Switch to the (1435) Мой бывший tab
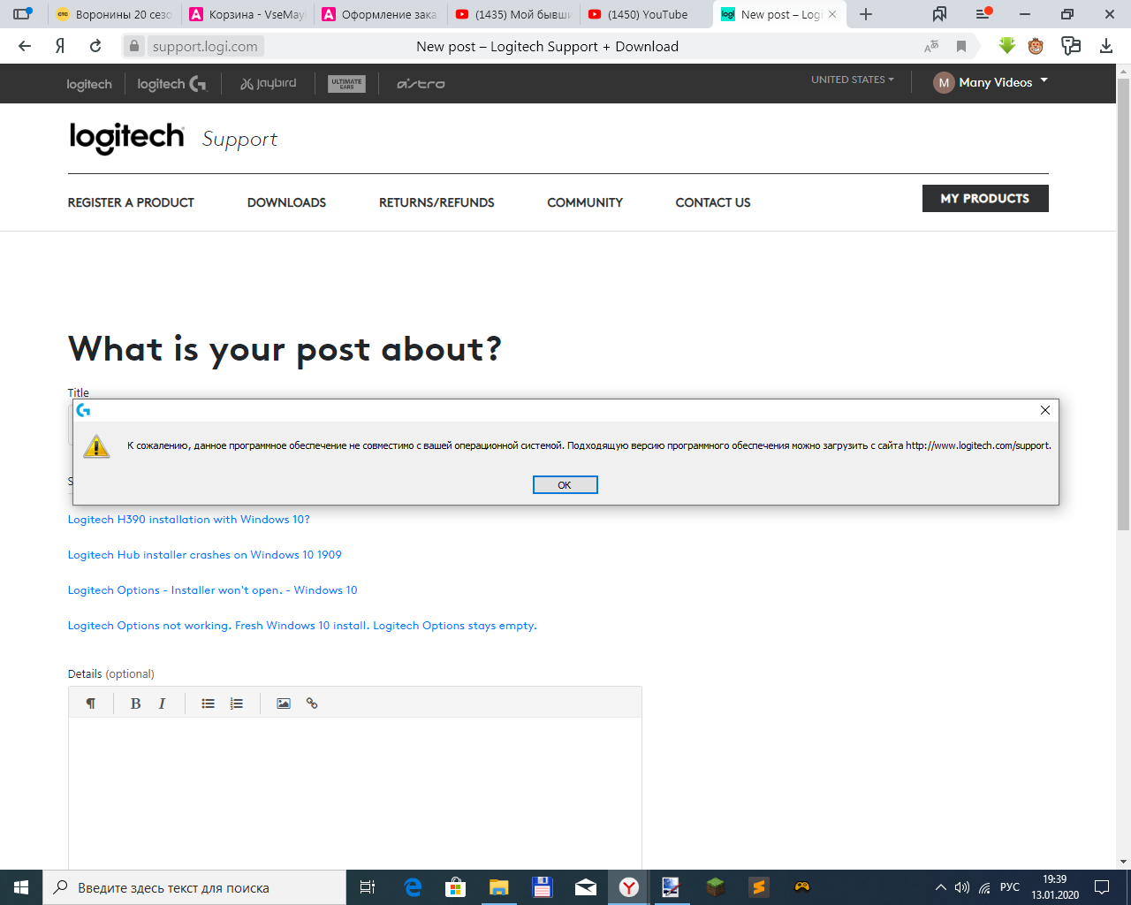1131x905 pixels. pos(513,14)
